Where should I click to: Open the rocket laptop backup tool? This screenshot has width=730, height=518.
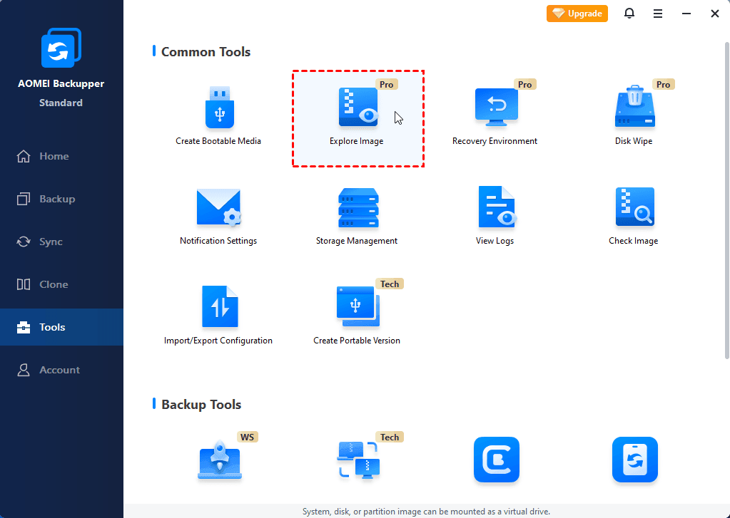pyautogui.click(x=218, y=461)
